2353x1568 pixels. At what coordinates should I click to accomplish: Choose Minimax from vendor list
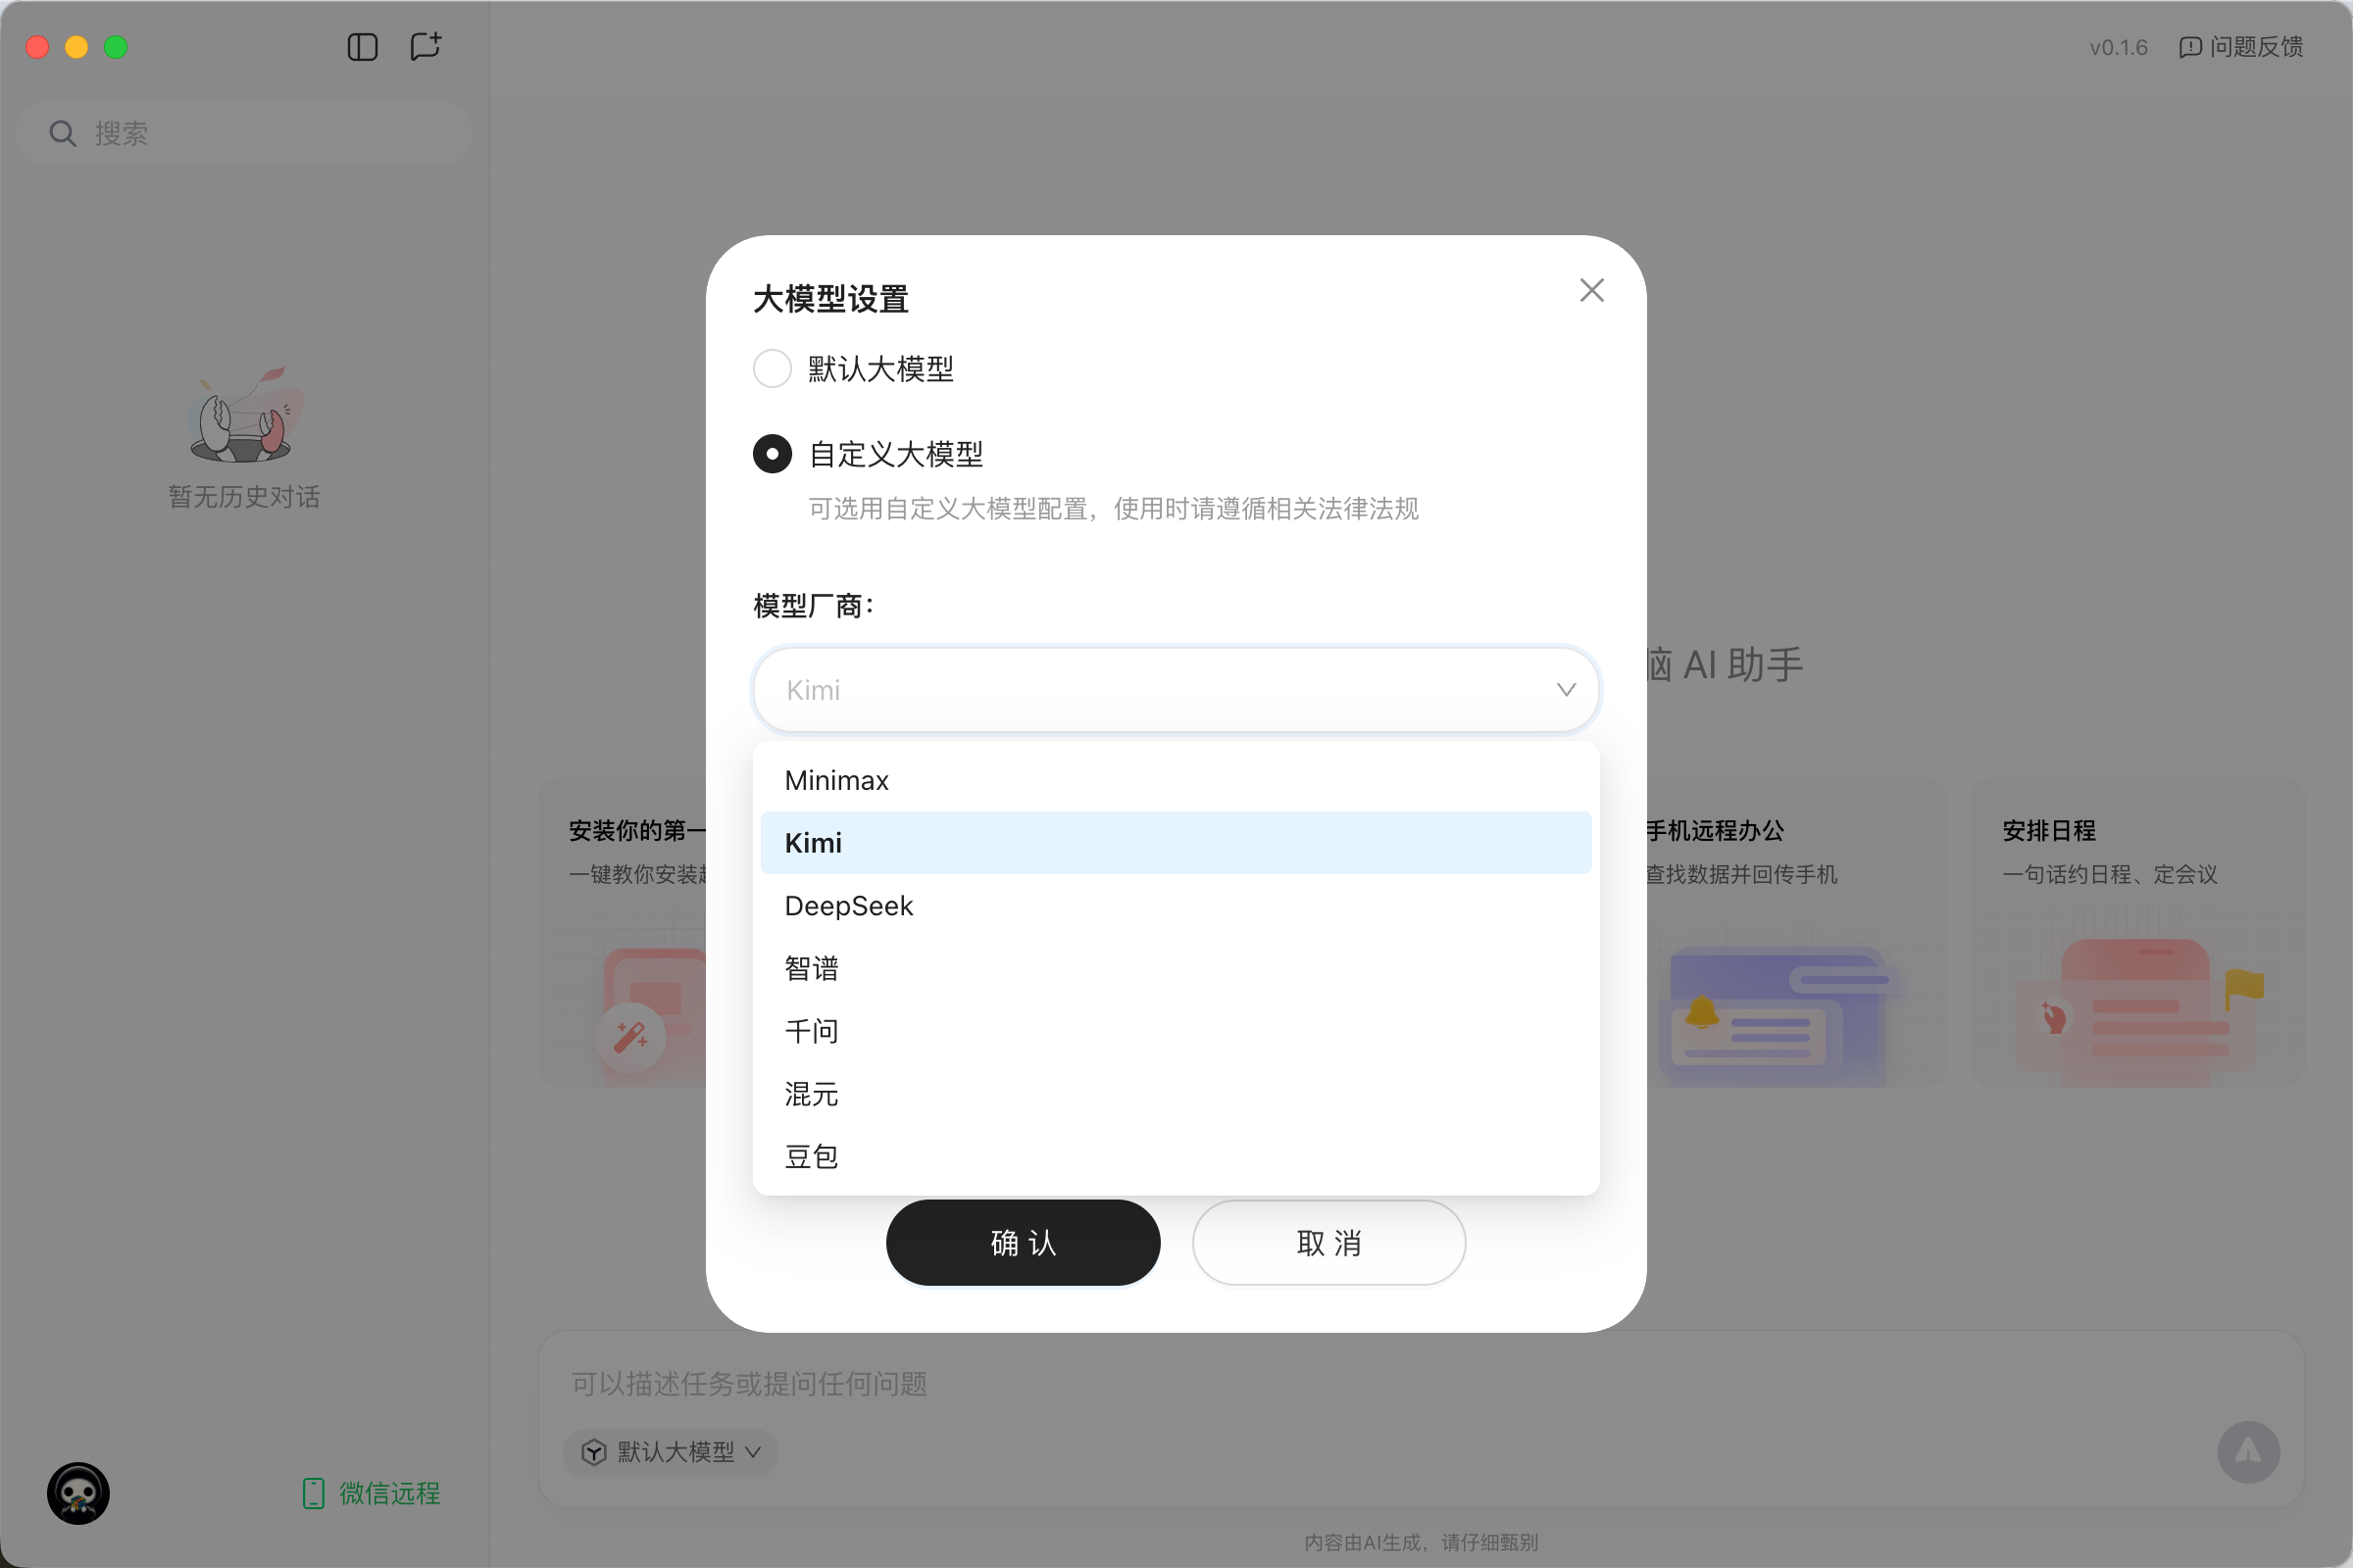pos(836,780)
